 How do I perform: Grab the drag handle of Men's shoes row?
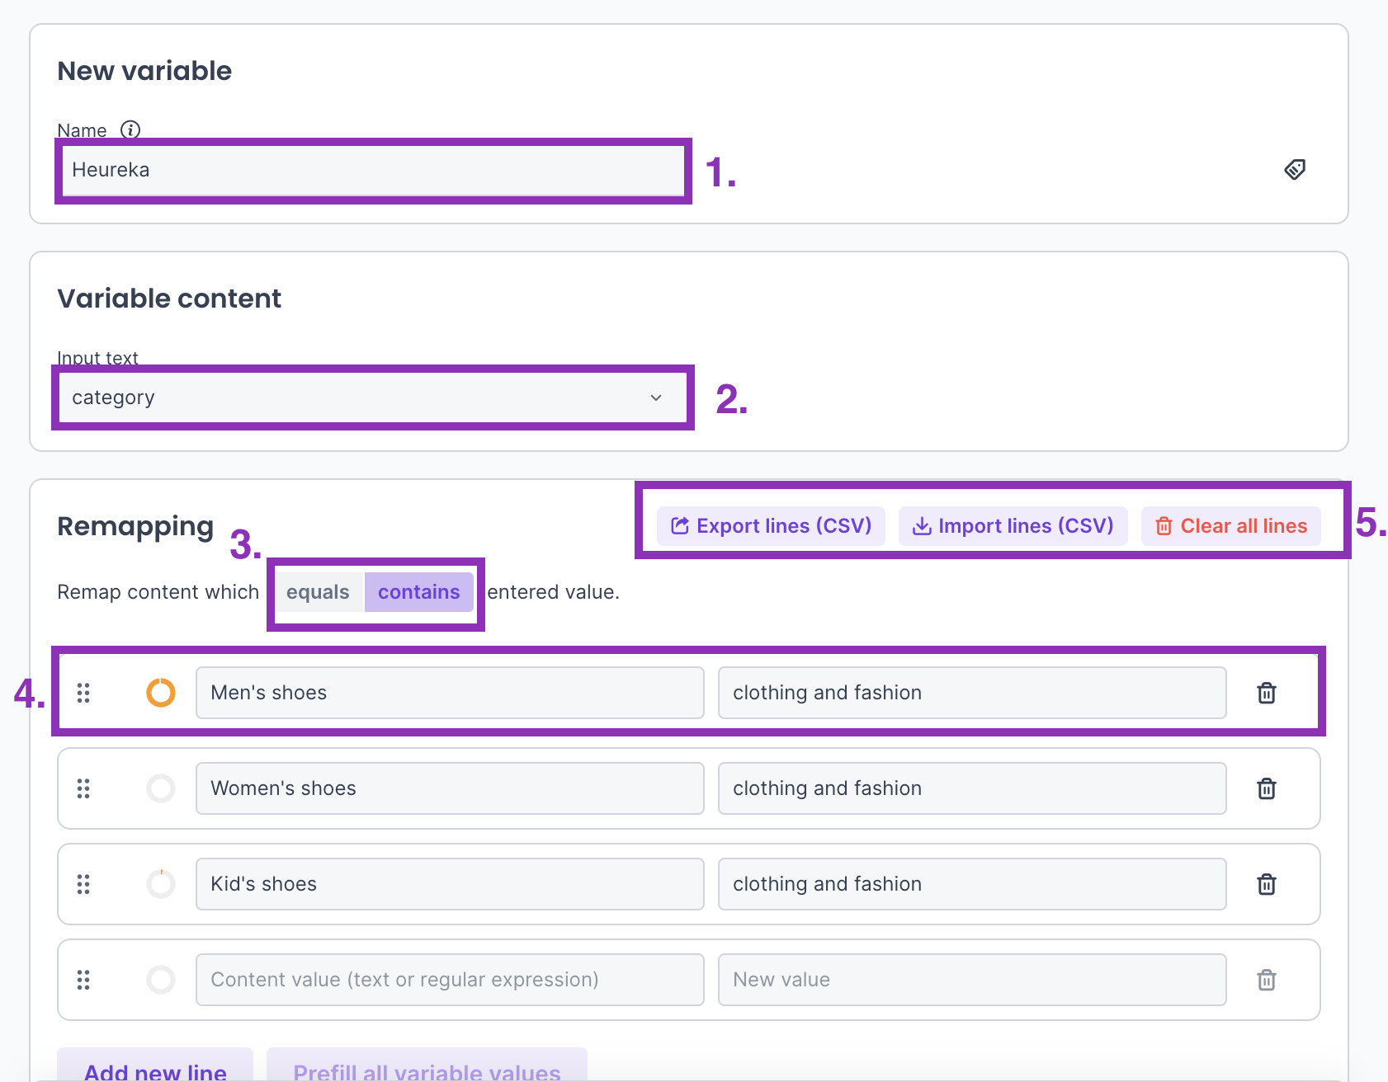pyautogui.click(x=83, y=693)
